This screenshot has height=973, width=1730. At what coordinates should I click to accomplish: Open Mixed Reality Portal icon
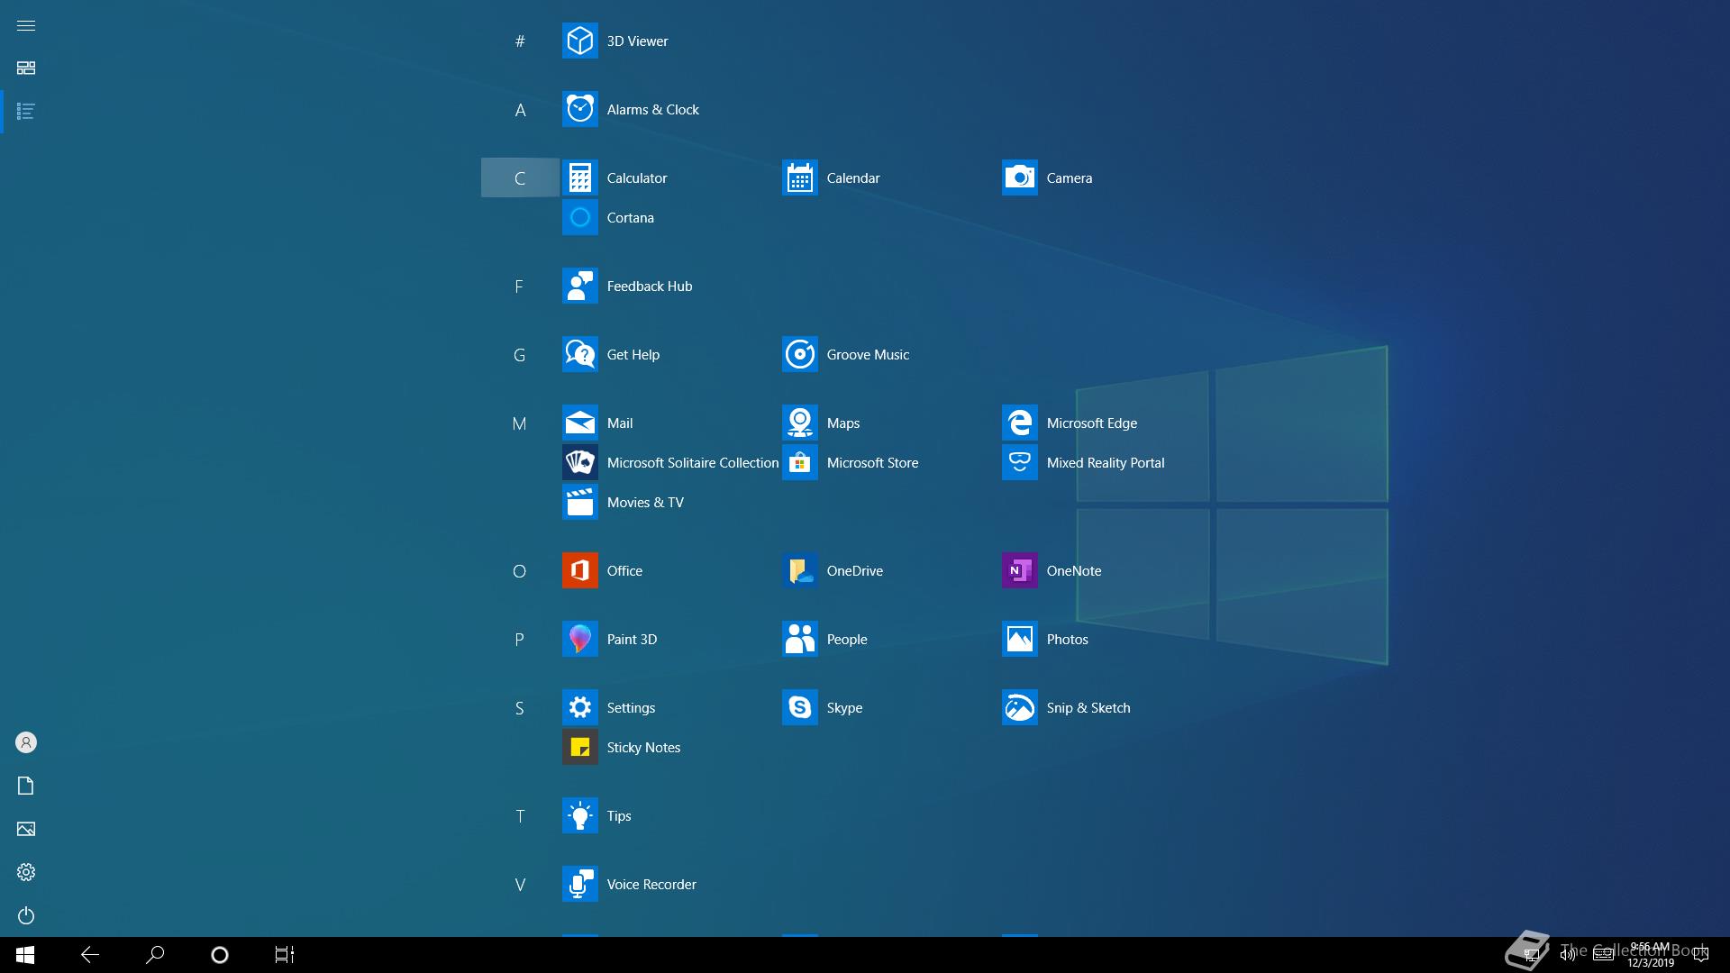pos(1019,462)
